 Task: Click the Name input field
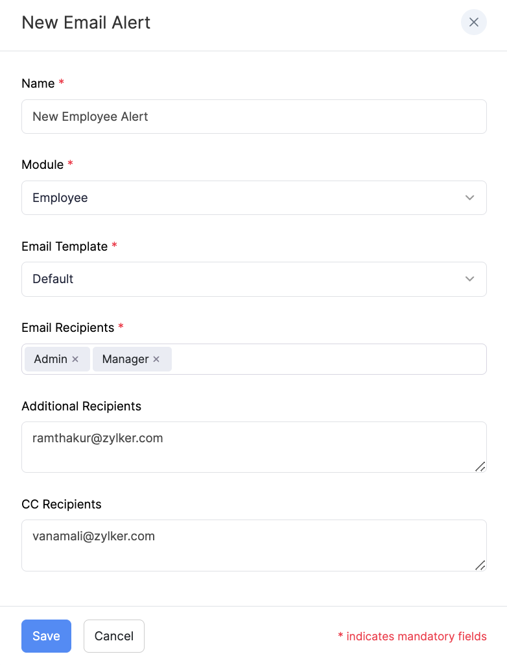[253, 116]
